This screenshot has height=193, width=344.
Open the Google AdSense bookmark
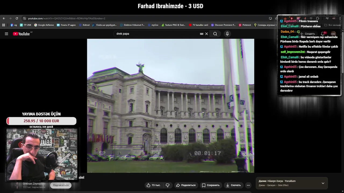pos(44,25)
